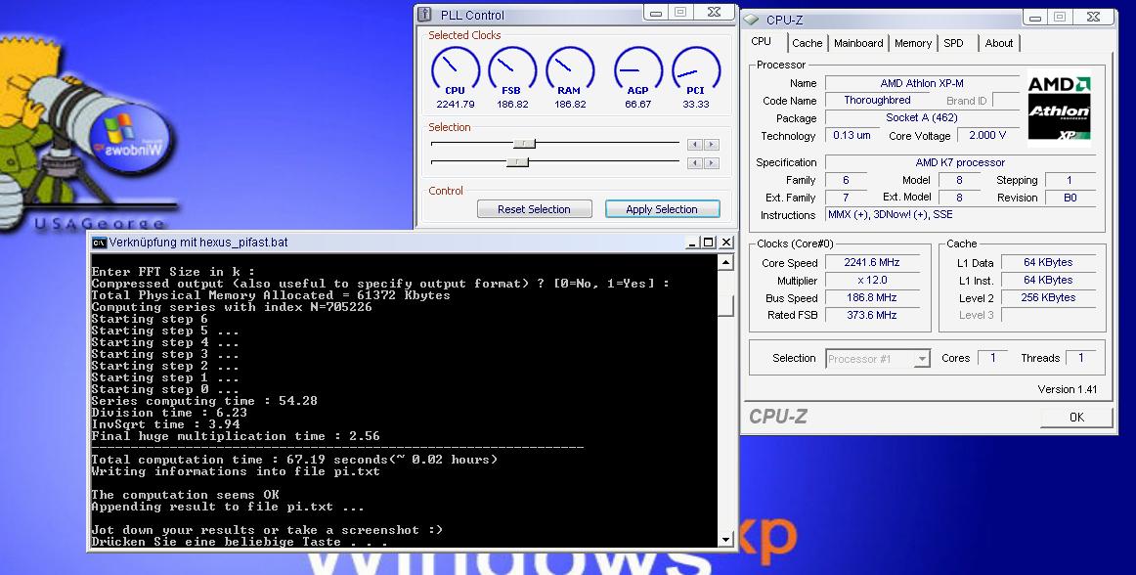Click the console scrollbar down arrow
Viewport: 1136px width, 575px height.
[x=725, y=539]
